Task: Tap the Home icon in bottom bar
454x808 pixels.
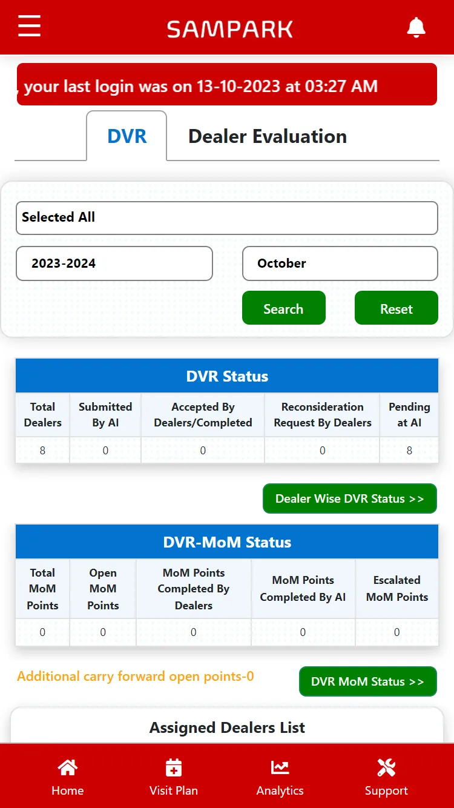Action: click(x=67, y=767)
